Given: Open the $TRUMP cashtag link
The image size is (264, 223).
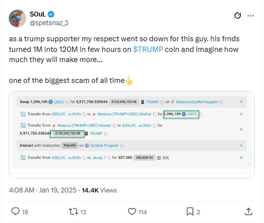Looking at the screenshot, I should coord(148,49).
